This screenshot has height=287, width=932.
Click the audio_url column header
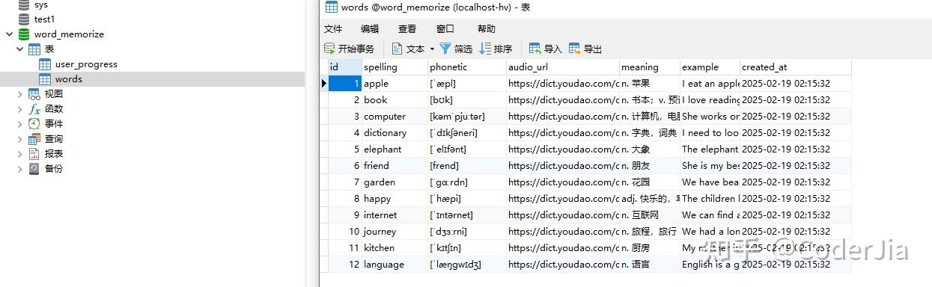tap(563, 67)
